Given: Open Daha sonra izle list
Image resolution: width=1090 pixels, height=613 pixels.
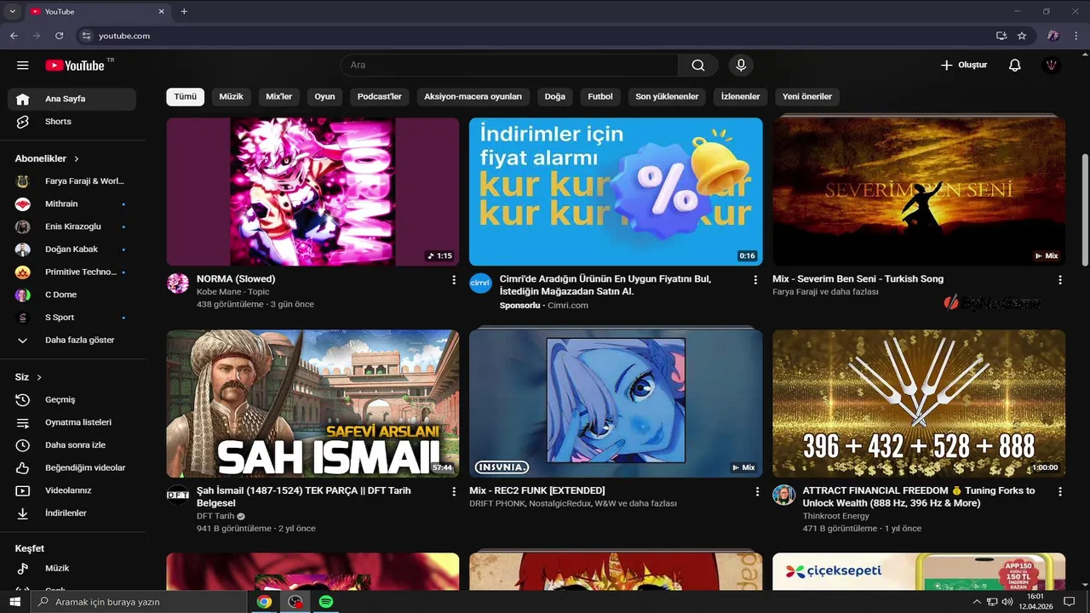Looking at the screenshot, I should click(x=72, y=445).
